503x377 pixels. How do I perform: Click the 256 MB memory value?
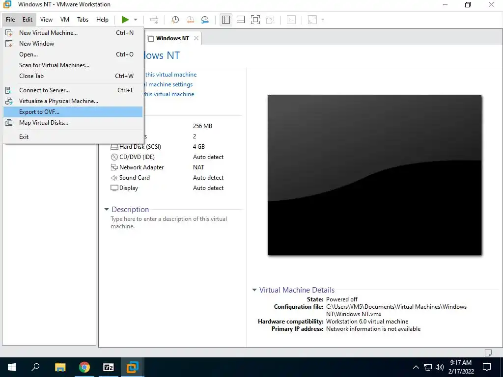coord(202,126)
